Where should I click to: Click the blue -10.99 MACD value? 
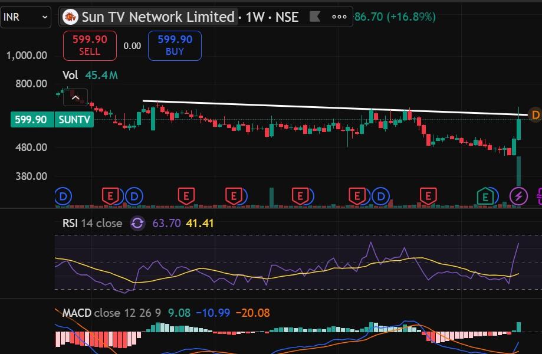point(213,313)
